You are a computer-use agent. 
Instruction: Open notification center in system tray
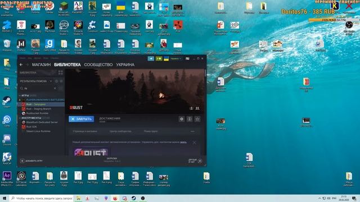(354, 198)
